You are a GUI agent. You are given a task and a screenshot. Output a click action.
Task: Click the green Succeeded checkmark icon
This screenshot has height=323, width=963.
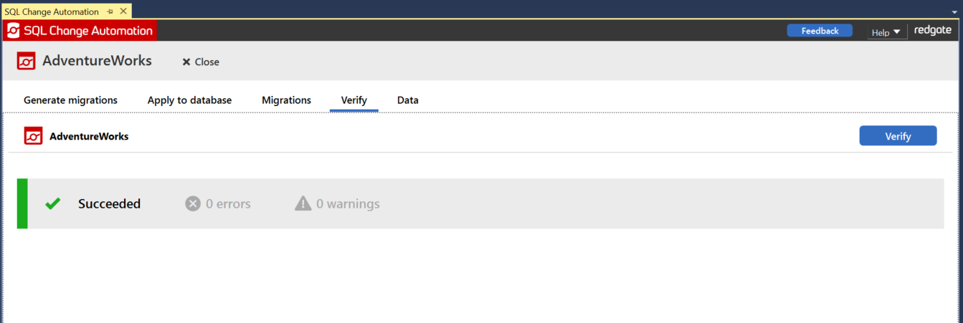[x=52, y=204]
